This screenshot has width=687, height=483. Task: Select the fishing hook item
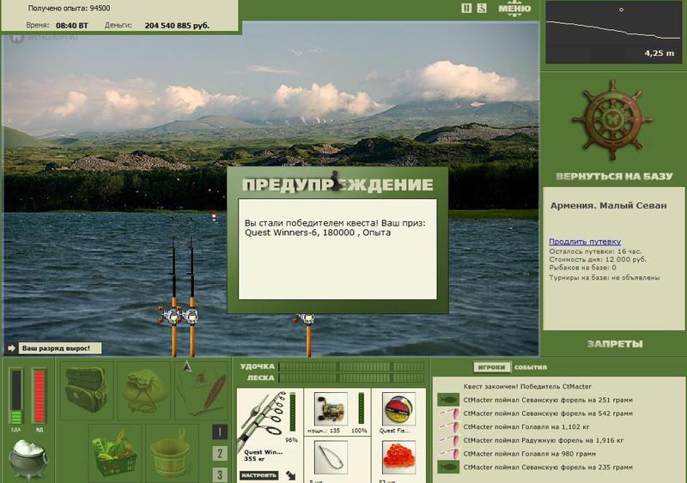click(x=331, y=458)
